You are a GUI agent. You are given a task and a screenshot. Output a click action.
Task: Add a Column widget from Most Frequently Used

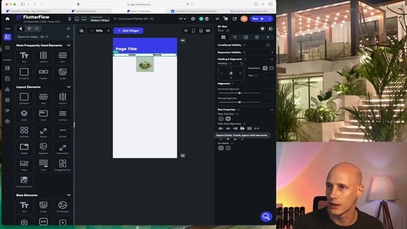pos(43,57)
